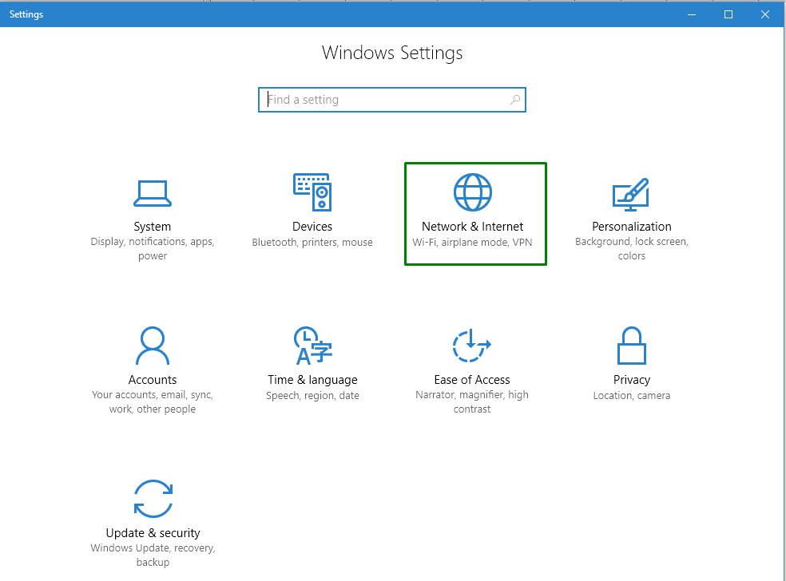
Task: Open the Update & security arrows icon
Action: 153,499
